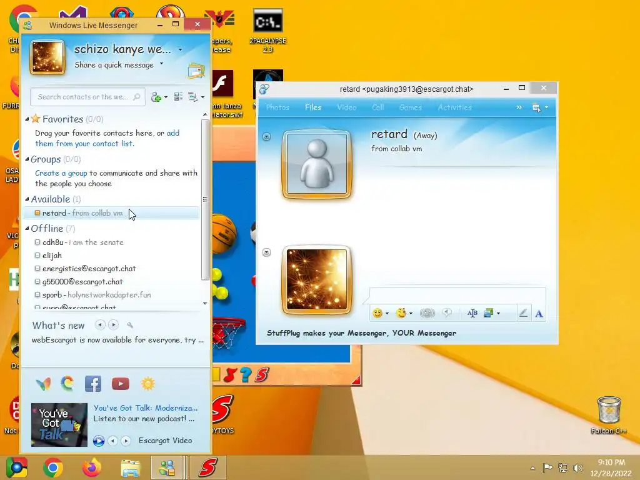Click the Create a group link
The image size is (640, 480).
61,173
